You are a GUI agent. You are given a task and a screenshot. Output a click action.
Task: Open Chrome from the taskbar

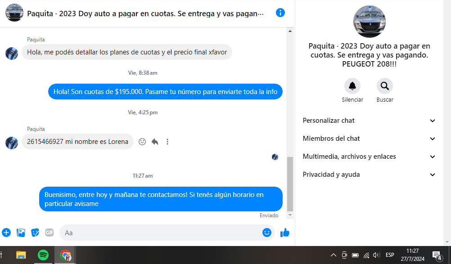click(x=65, y=255)
